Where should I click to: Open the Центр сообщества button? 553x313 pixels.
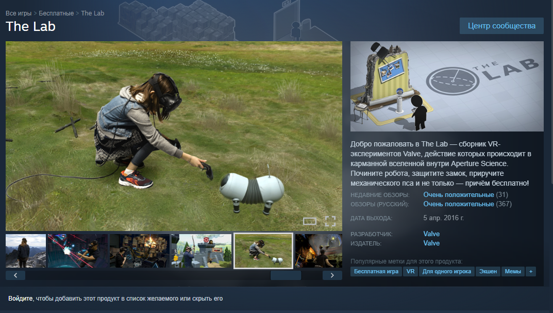pyautogui.click(x=501, y=26)
